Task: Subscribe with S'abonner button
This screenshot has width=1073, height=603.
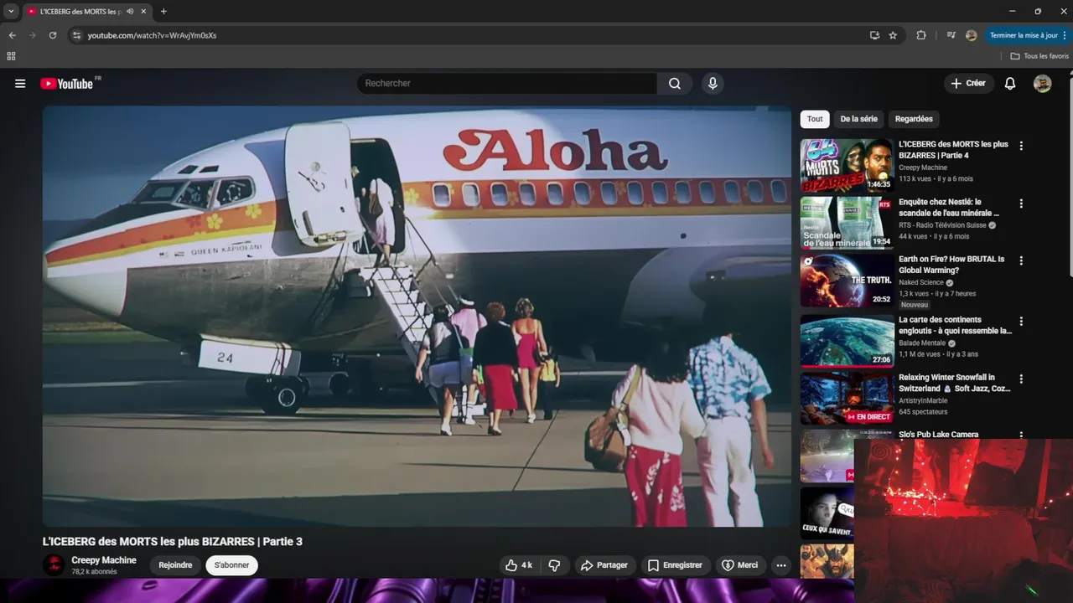Action: coord(232,565)
